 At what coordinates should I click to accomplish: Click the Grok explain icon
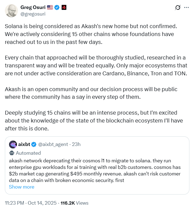click(x=178, y=8)
